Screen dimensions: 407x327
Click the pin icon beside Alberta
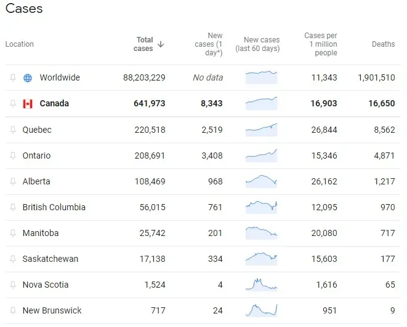pos(12,181)
